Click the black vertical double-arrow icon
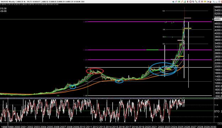 point(202,2)
